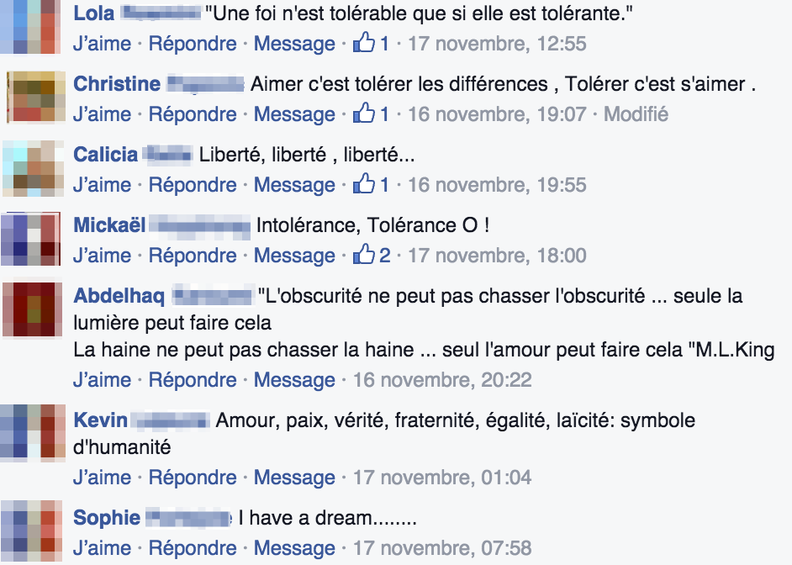Image resolution: width=792 pixels, height=565 pixels.
Task: Reply to Christine's comment
Action: click(193, 114)
